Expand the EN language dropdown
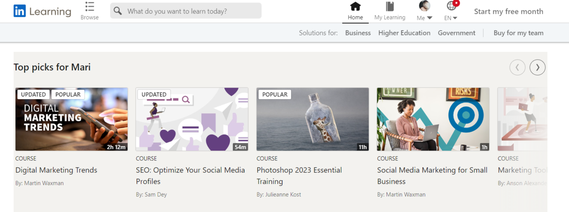Screen dimensions: 569x212 click(x=451, y=18)
